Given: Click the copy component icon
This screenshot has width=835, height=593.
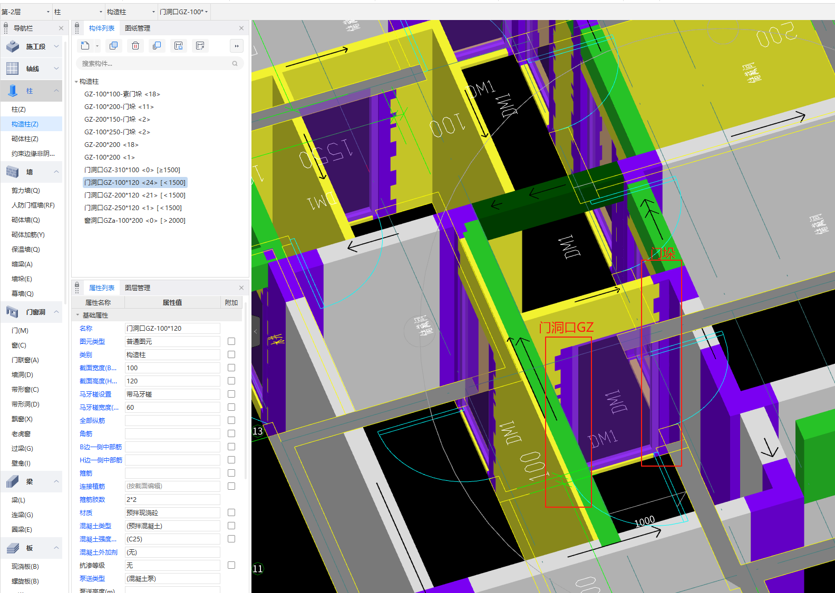Looking at the screenshot, I should 113,46.
